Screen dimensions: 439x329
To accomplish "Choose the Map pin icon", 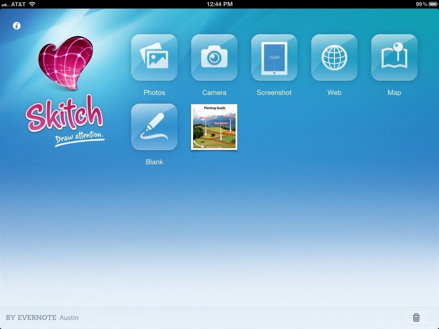I will click(x=394, y=57).
